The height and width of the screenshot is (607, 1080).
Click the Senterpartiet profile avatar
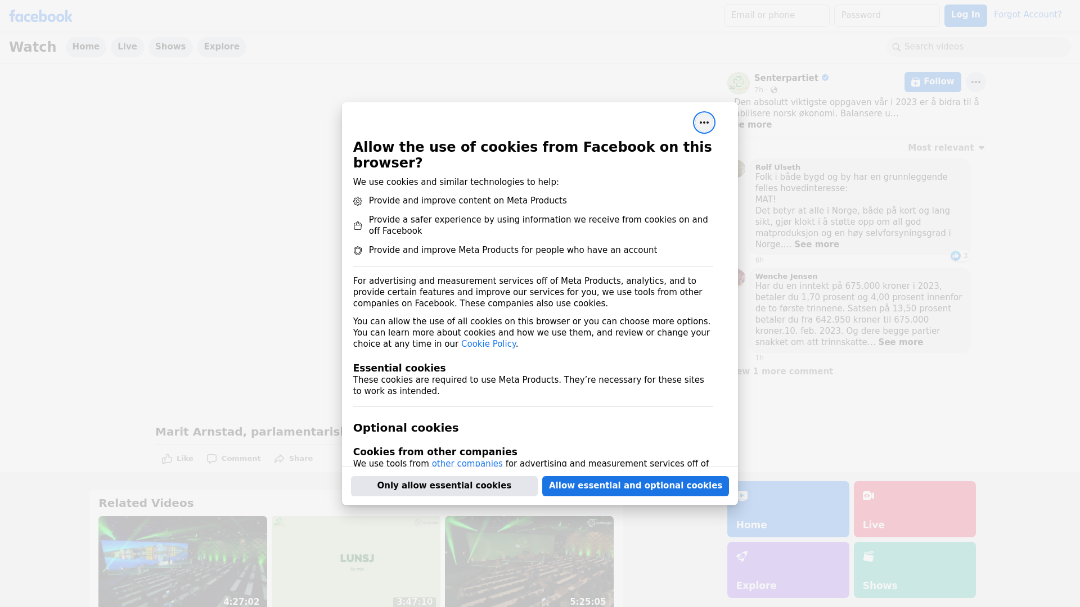pos(738,83)
